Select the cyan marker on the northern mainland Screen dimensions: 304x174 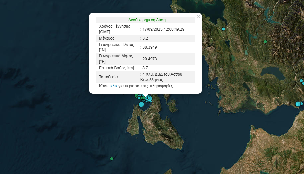(223, 29)
